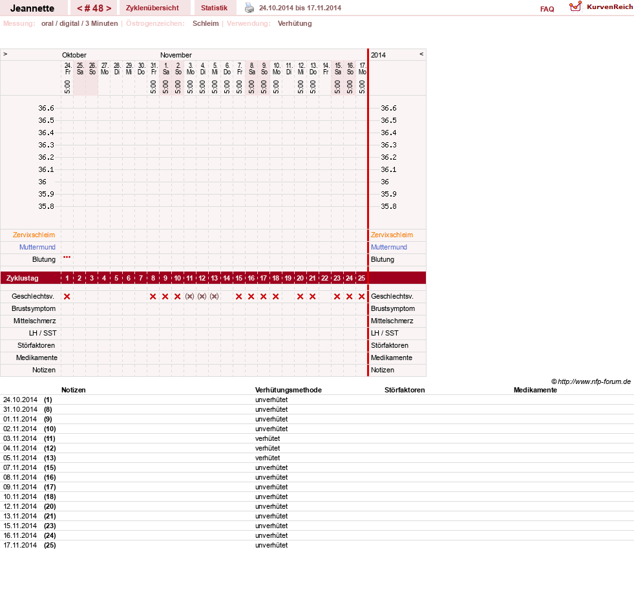634x609 pixels.
Task: Click intercourse X mark on cycle day 25
Action: point(361,296)
